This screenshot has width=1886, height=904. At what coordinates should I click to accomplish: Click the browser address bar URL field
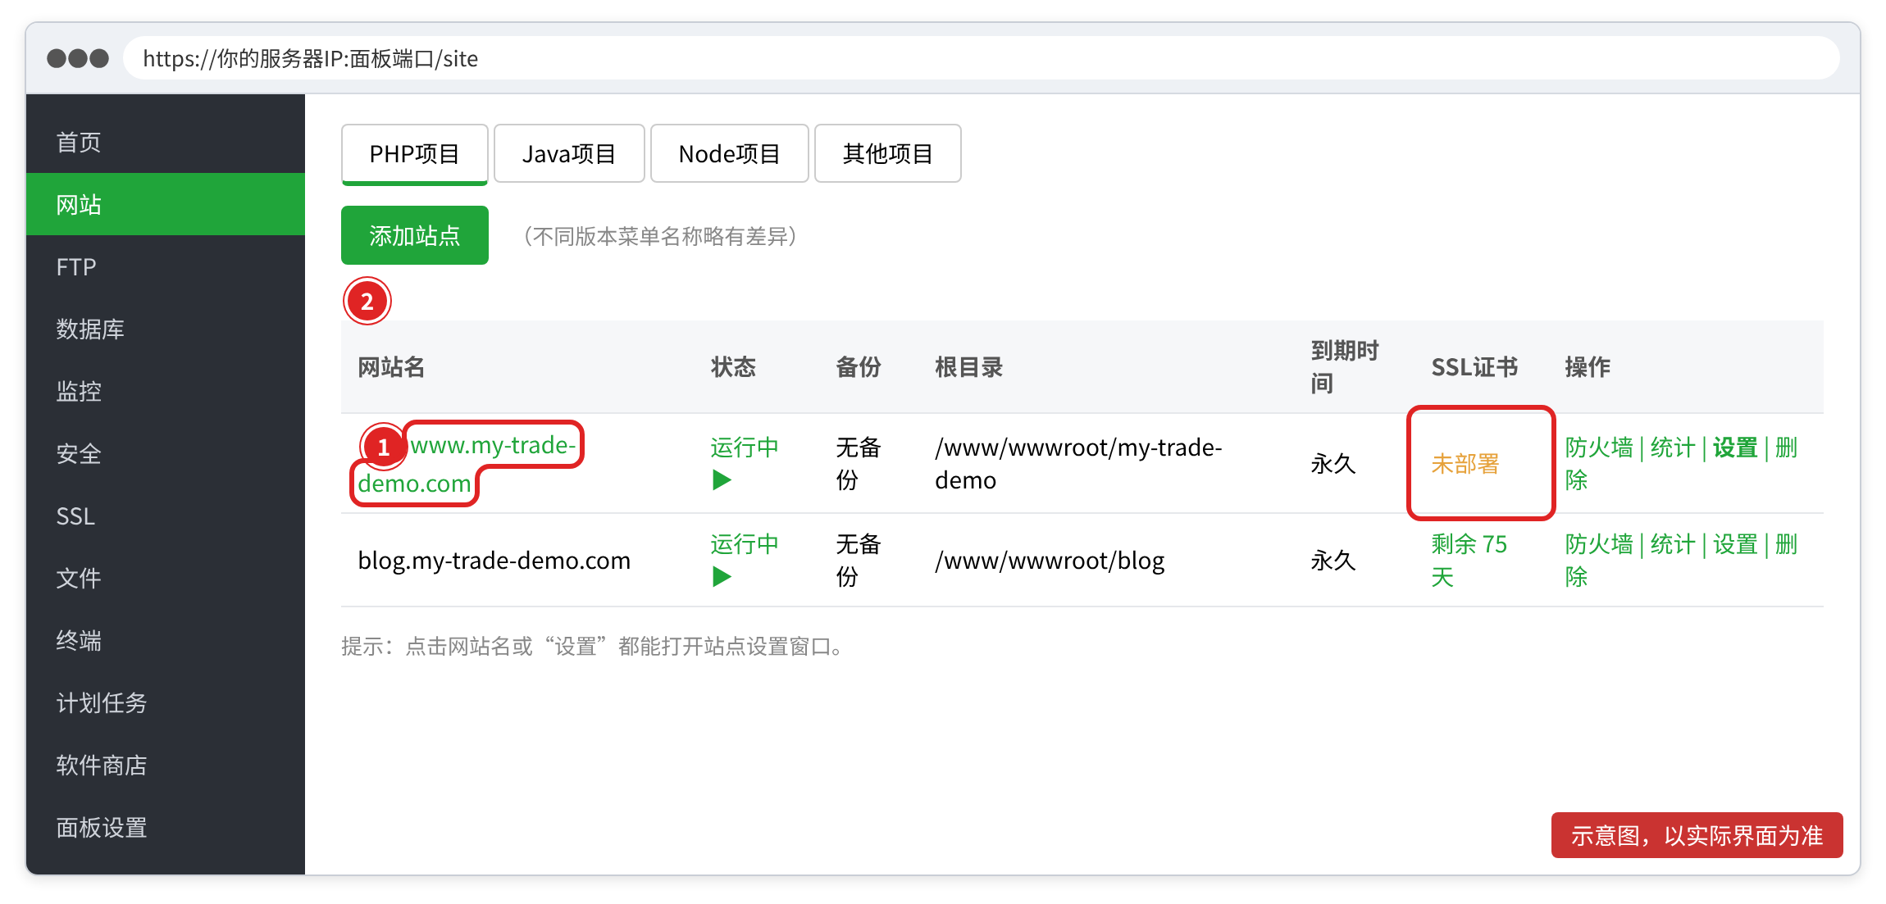pyautogui.click(x=982, y=58)
